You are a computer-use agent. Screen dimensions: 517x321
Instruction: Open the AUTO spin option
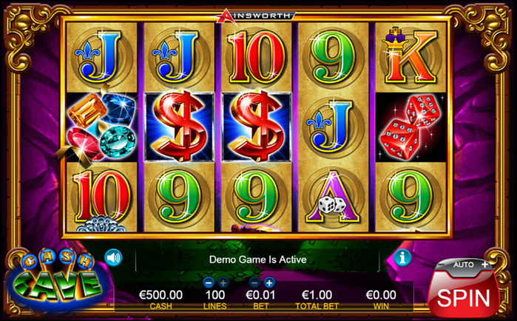click(x=463, y=265)
